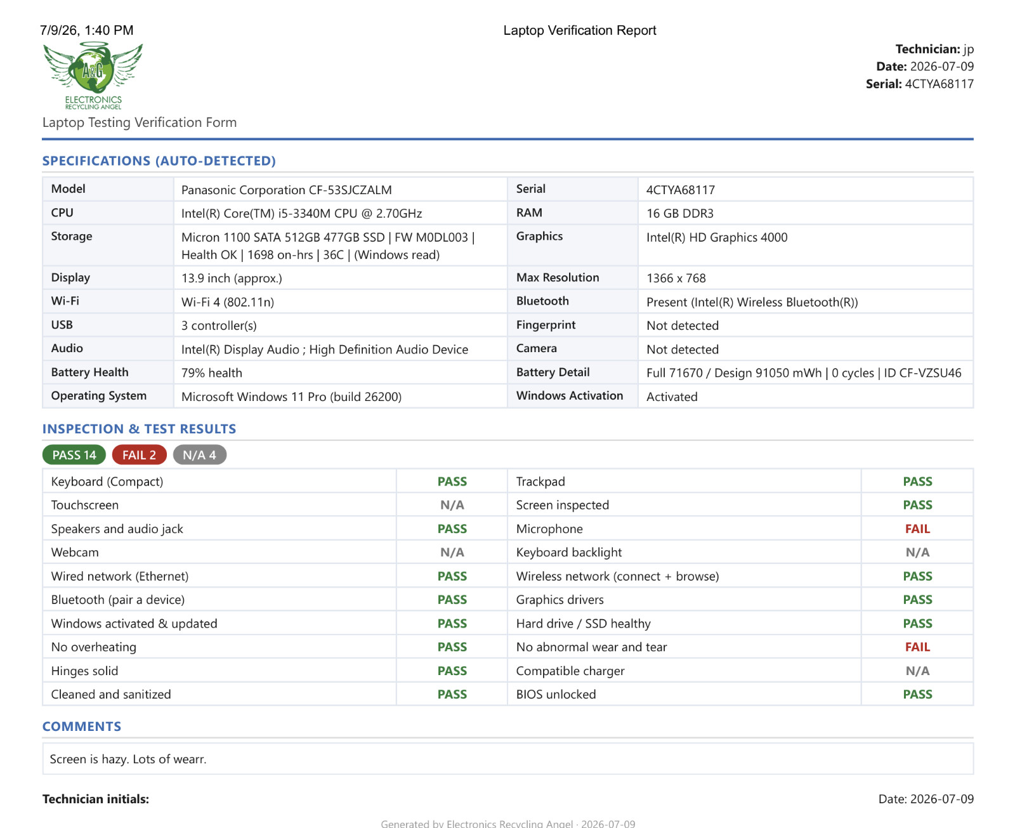Screen dimensions: 1015x828
Task: Click the N/A result for Webcam
Action: (452, 552)
